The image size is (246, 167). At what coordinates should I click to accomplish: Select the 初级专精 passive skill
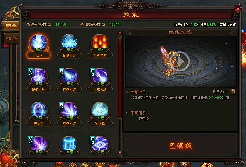point(69,77)
